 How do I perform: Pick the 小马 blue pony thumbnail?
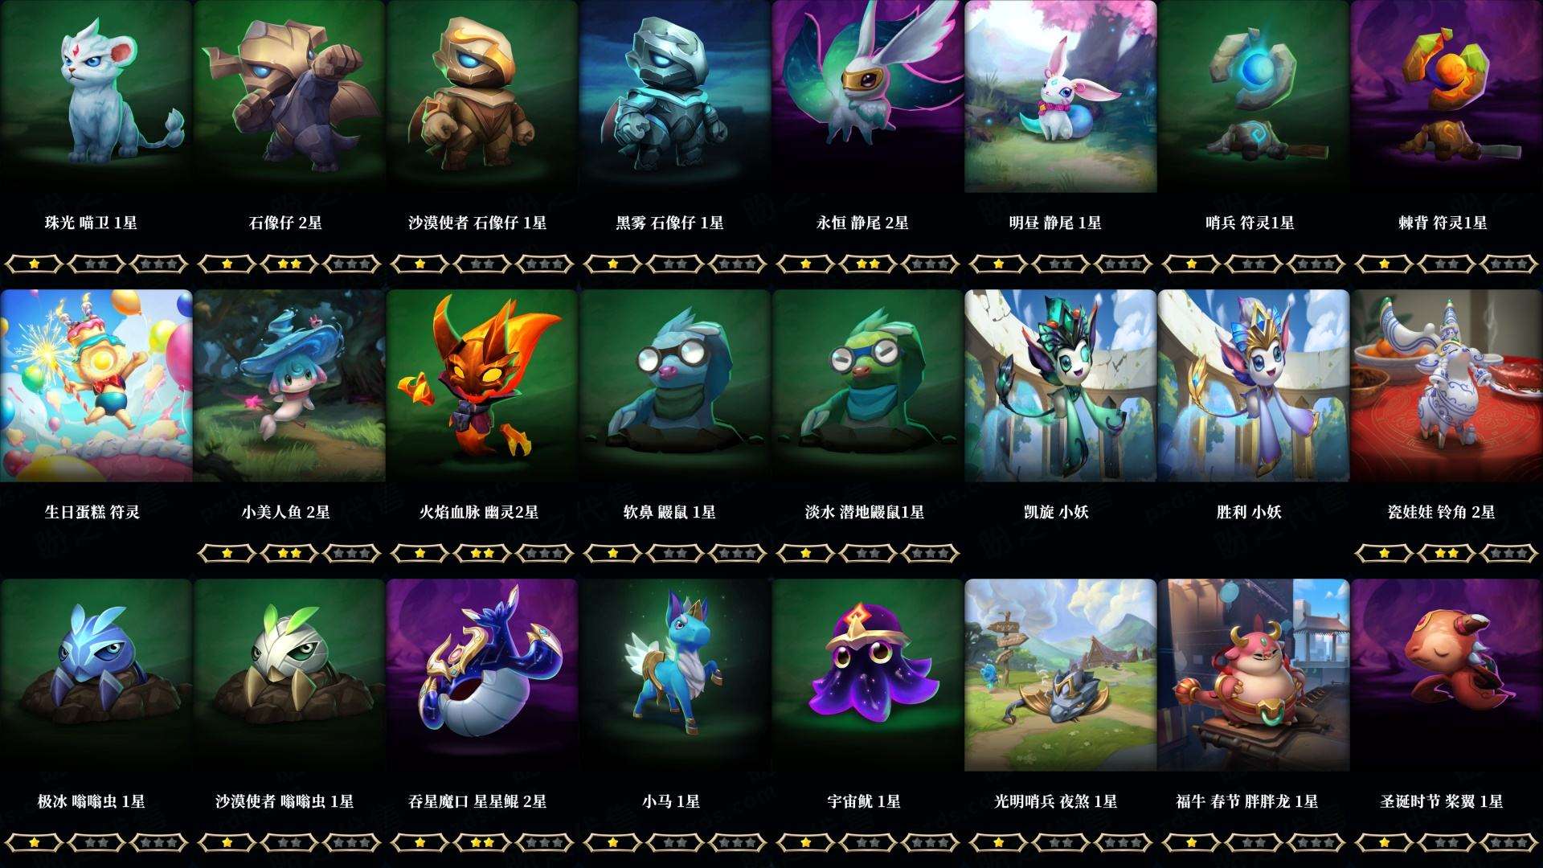(x=675, y=675)
